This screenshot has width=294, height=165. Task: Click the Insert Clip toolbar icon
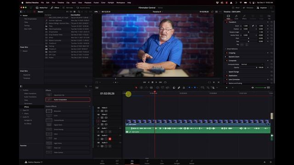tap(158, 88)
